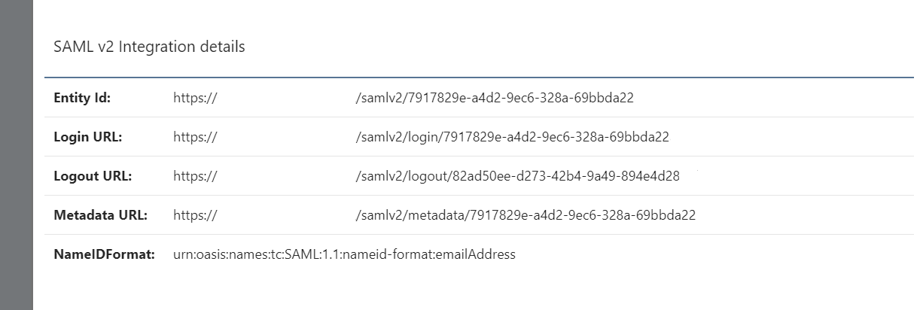920x310 pixels.
Task: Click the https:// prefix in Metadata URL row
Action: (195, 215)
